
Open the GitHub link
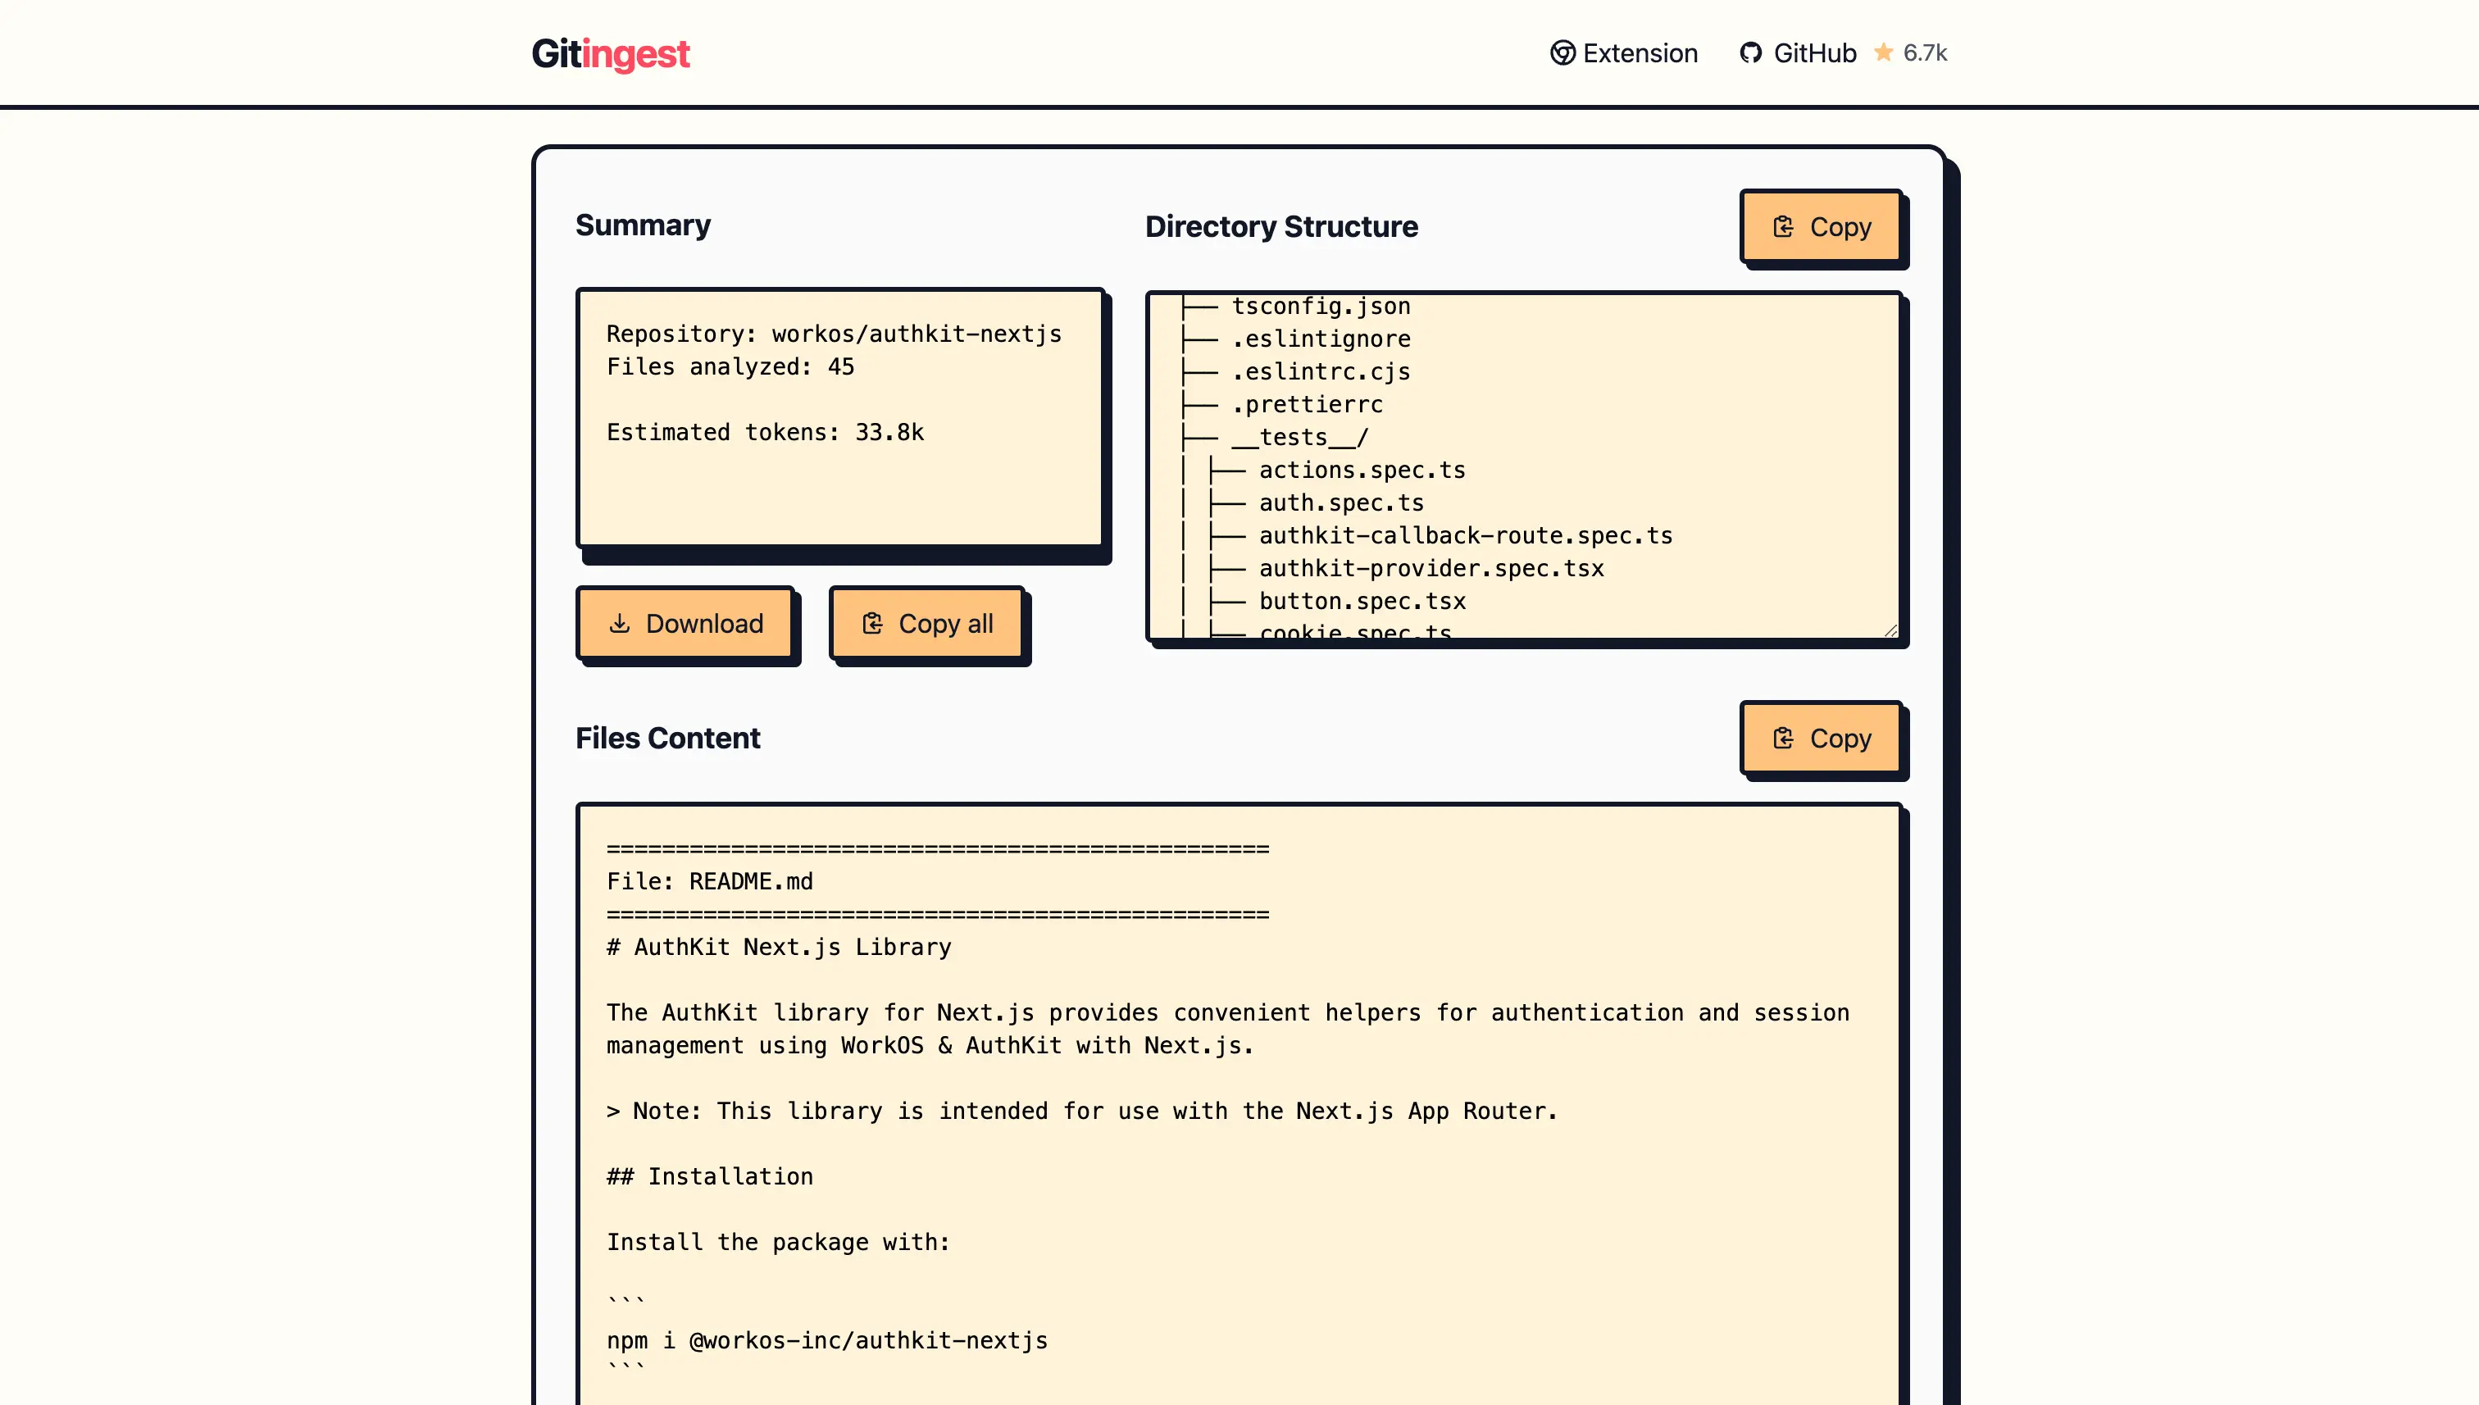point(1798,53)
